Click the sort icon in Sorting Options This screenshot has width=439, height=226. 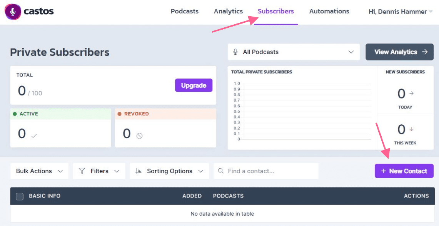point(138,171)
